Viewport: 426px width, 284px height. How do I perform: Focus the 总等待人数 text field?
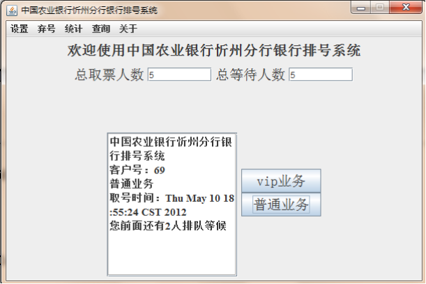pyautogui.click(x=321, y=74)
